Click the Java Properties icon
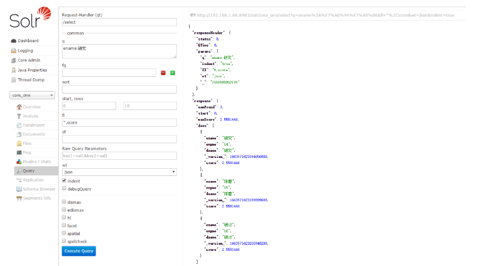The width and height of the screenshot is (501, 266). click(x=13, y=70)
